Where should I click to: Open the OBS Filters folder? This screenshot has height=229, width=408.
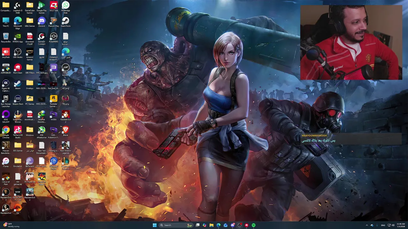30,69
